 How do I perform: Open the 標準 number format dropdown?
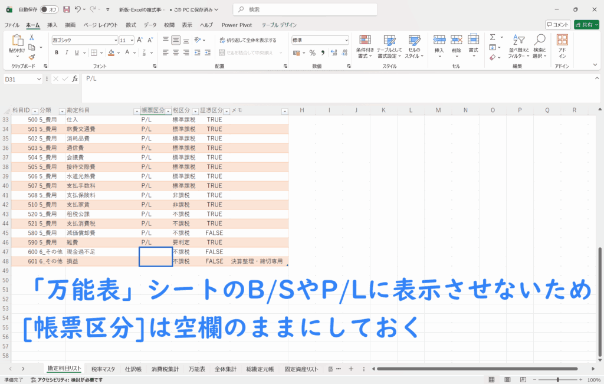[x=346, y=40]
